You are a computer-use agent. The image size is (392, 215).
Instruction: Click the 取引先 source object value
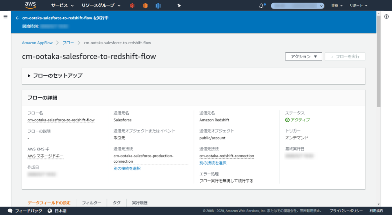[119, 138]
